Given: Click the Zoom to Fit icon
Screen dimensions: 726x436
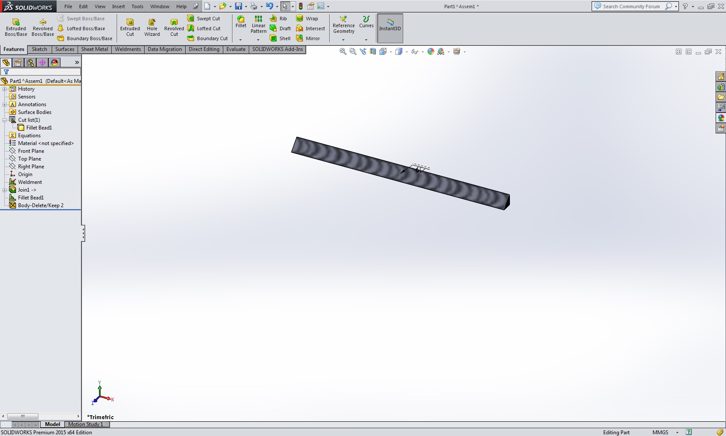Looking at the screenshot, I should [343, 51].
